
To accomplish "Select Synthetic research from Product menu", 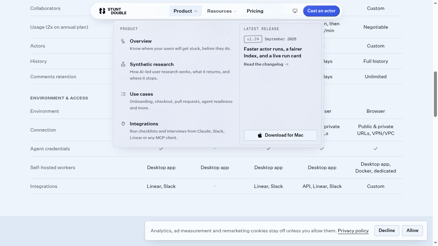I will pos(177,71).
